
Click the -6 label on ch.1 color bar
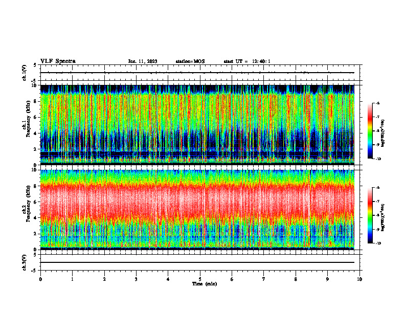point(377,103)
